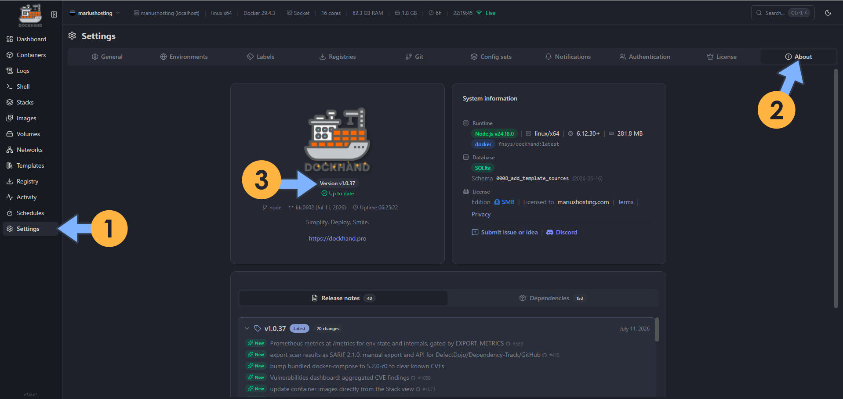Go to Logs page
Screen dimensions: 843x399
tap(30, 71)
